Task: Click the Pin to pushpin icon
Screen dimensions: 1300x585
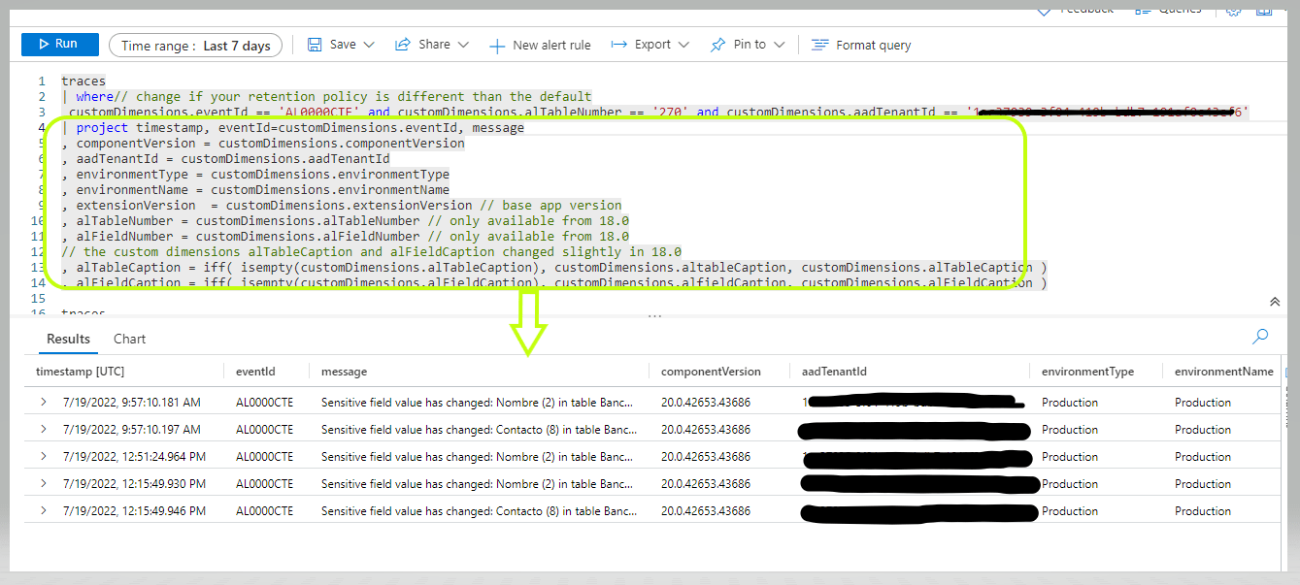Action: [x=717, y=46]
